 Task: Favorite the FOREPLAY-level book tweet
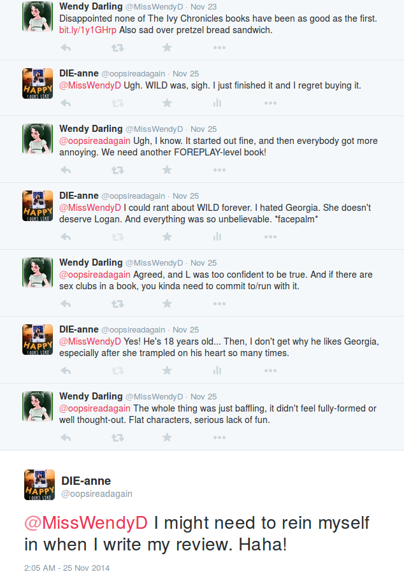[167, 170]
